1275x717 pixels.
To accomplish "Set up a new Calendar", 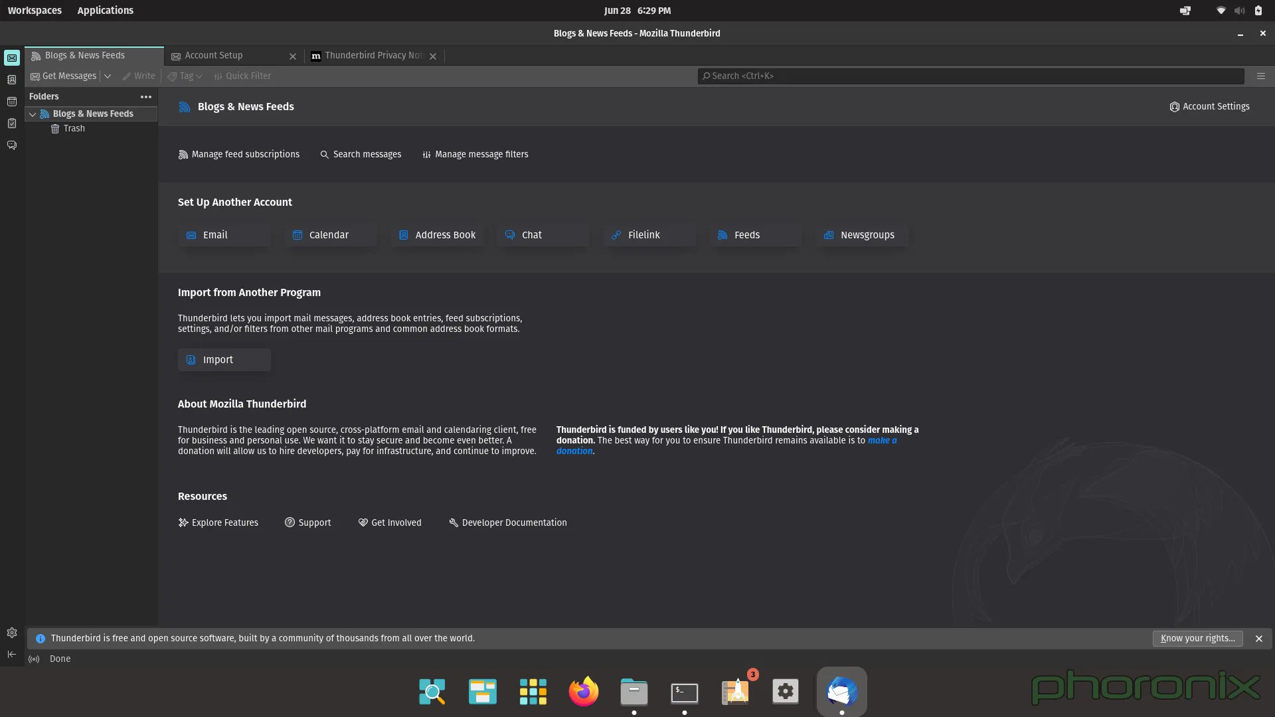I will coord(331,235).
